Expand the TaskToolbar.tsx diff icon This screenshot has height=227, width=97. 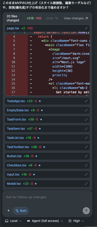click(x=86, y=147)
